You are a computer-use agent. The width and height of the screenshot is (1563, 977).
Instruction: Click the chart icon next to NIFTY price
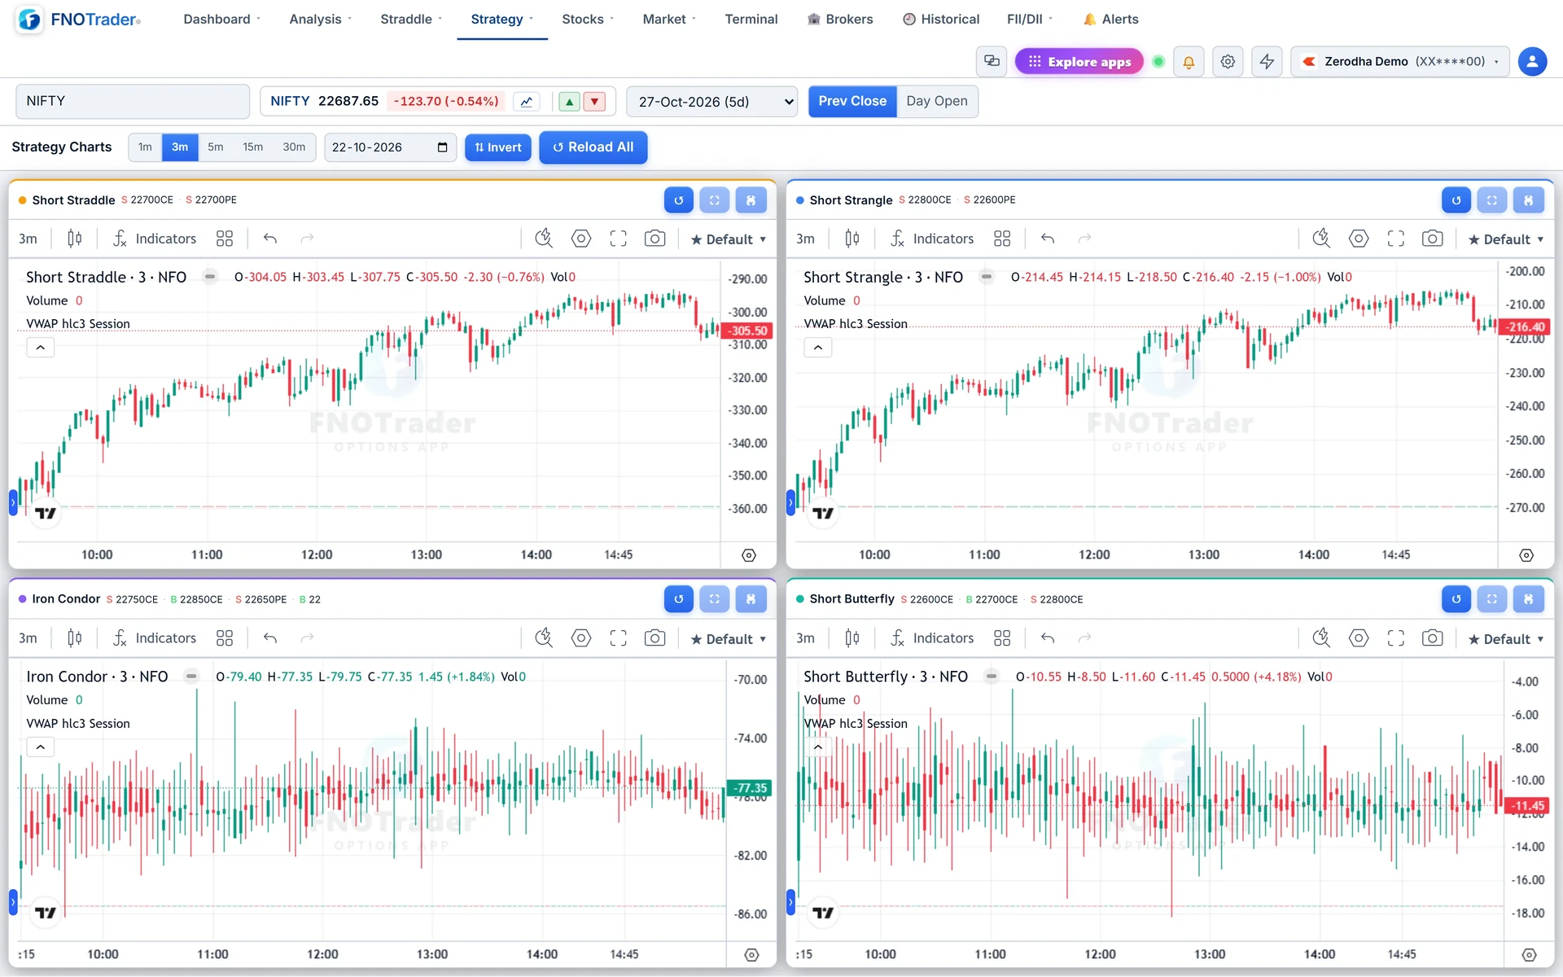click(527, 102)
